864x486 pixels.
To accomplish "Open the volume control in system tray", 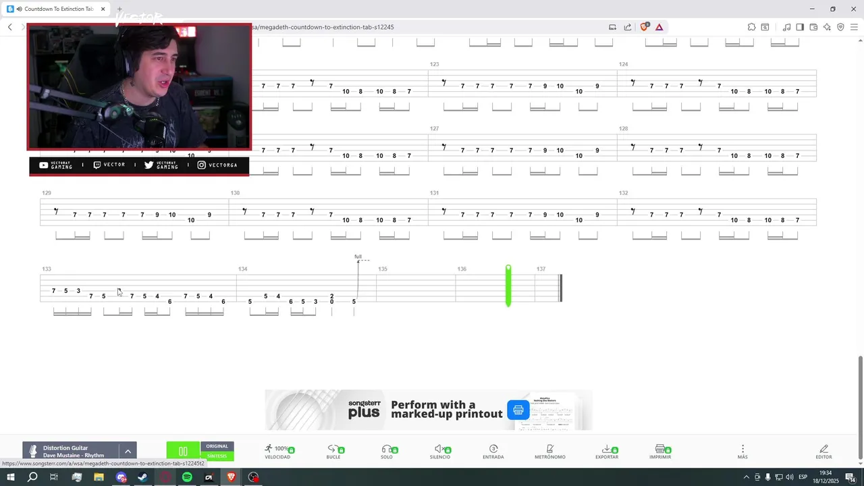I will click(x=789, y=477).
